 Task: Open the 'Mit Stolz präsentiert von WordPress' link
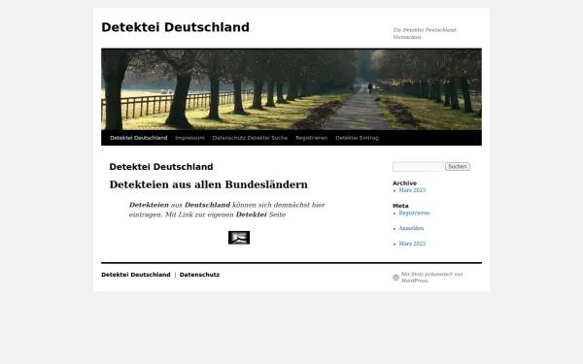point(431,277)
